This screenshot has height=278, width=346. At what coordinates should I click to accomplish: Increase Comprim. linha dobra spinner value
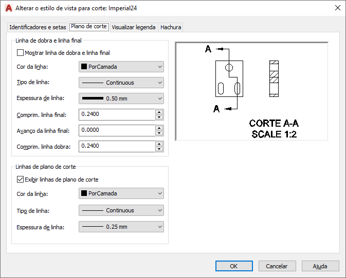159,144
